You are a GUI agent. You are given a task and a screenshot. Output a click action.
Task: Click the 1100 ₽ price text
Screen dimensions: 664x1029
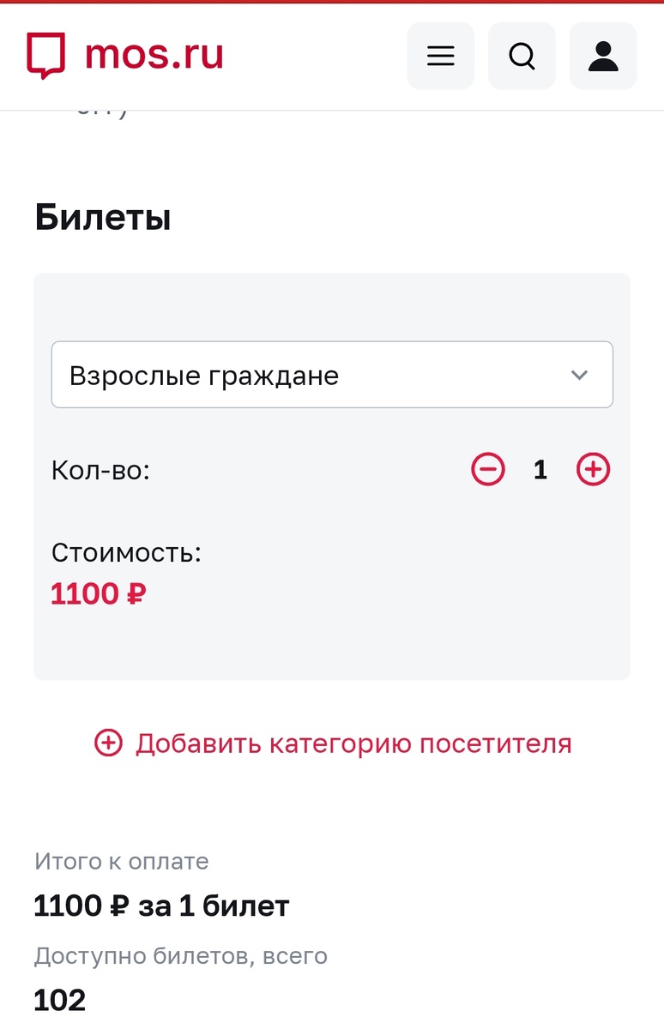(x=98, y=593)
